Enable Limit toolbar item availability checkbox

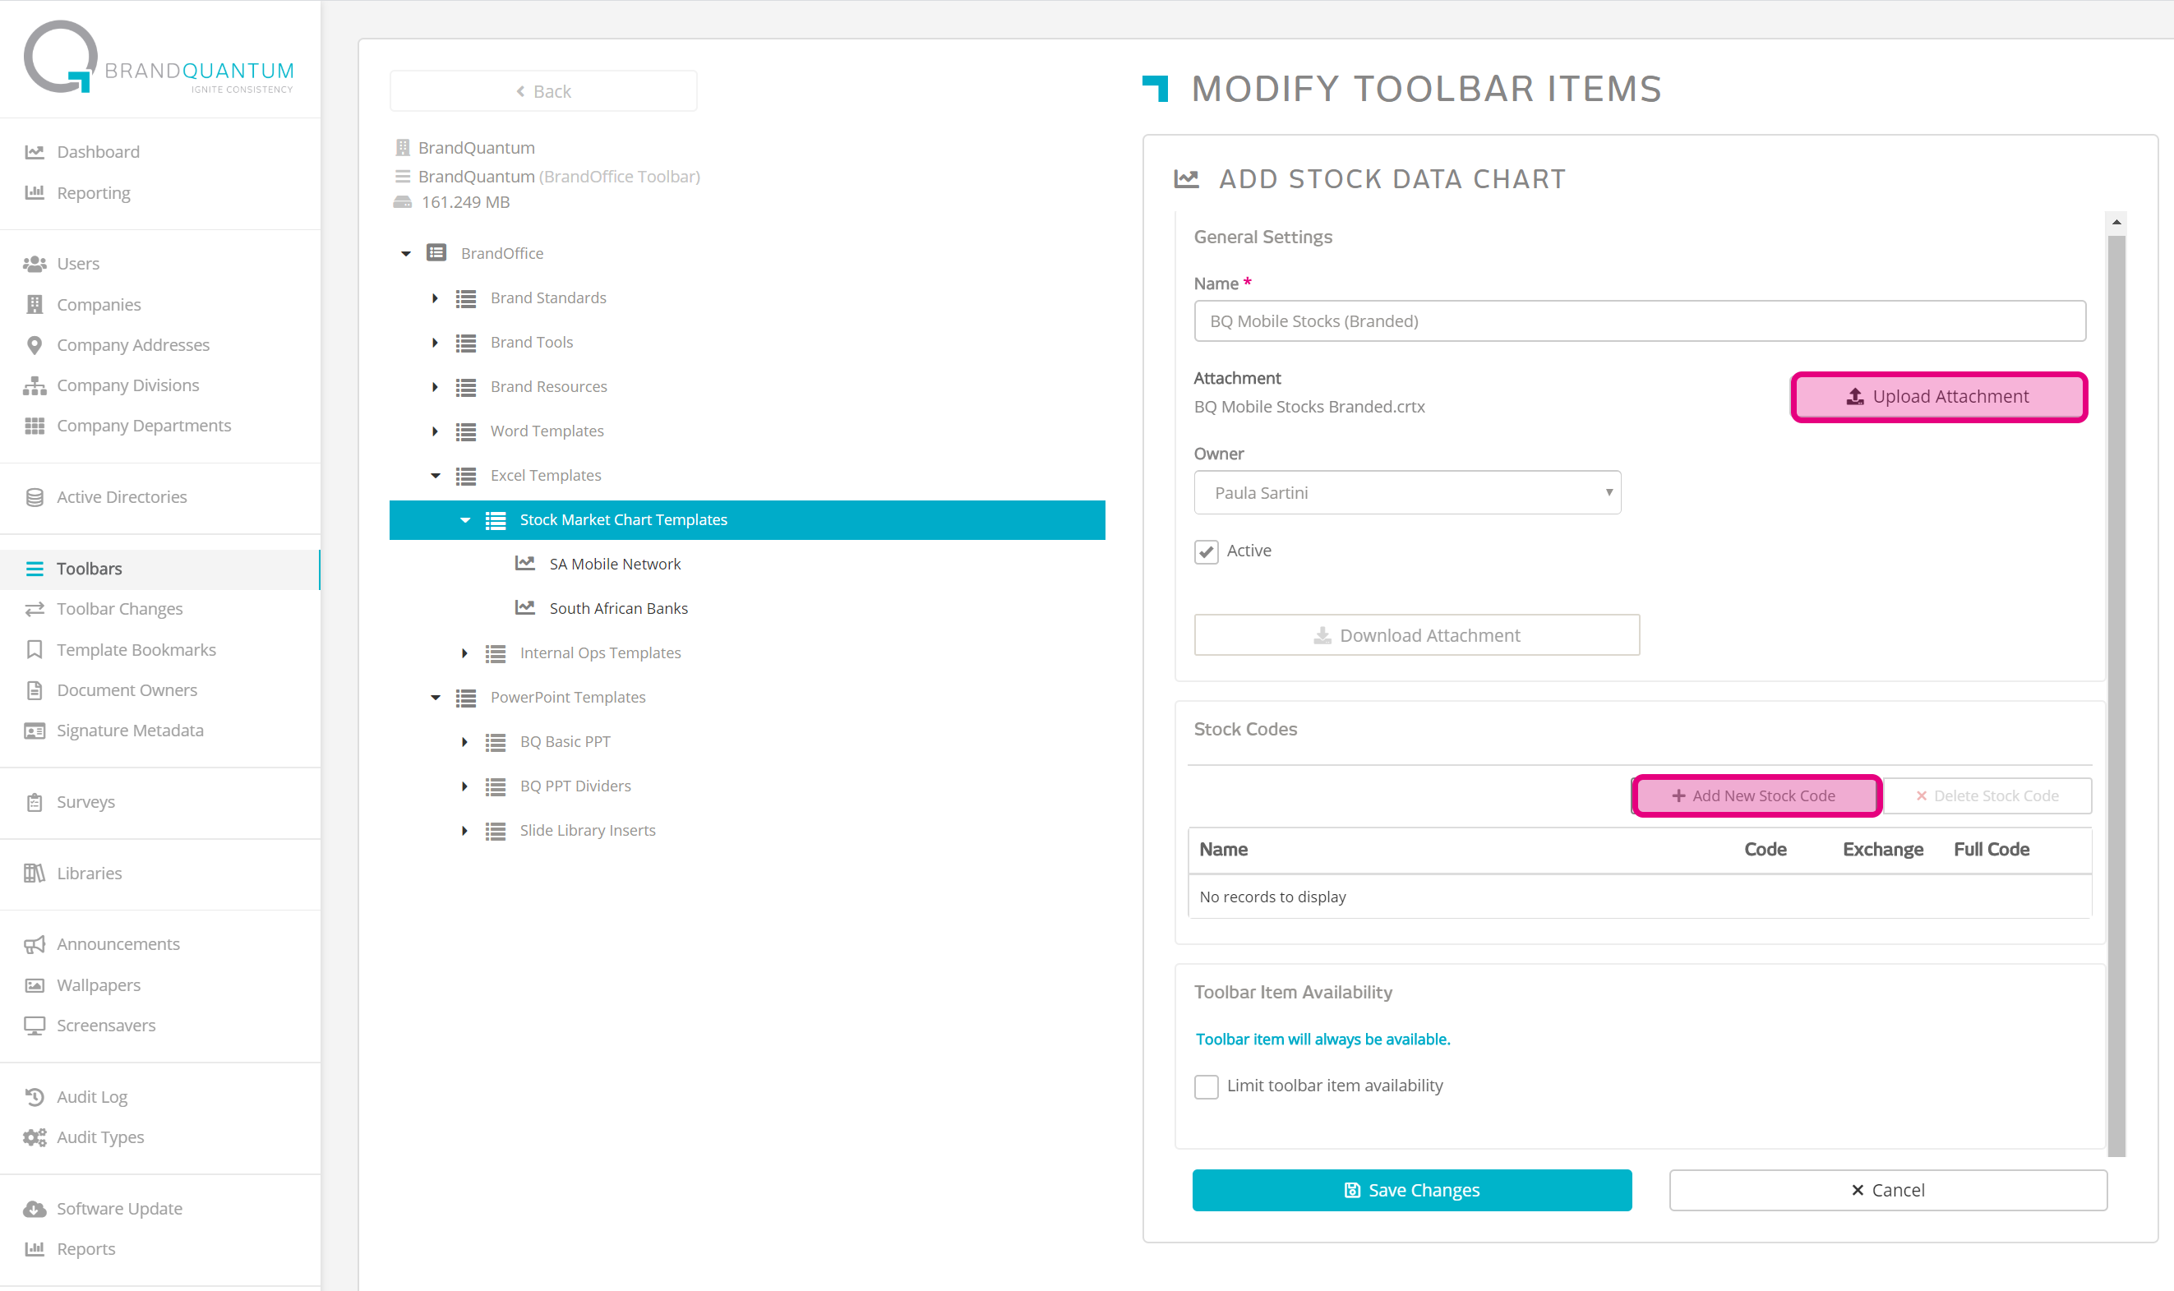click(x=1206, y=1086)
